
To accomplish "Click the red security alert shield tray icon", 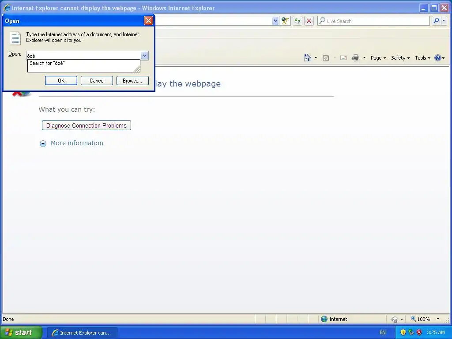I will click(419, 332).
